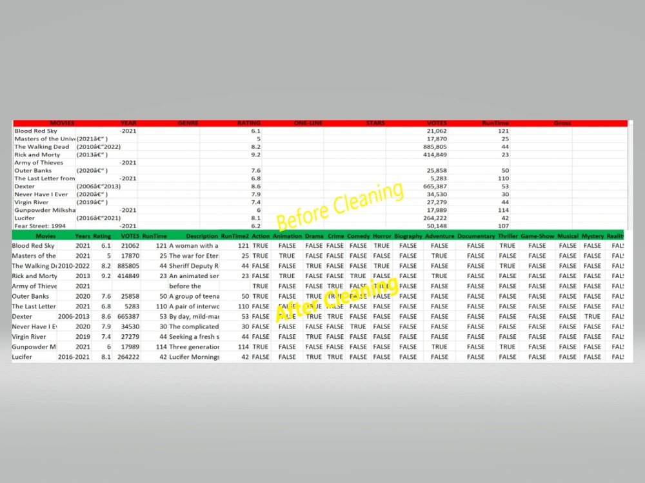
Task: Select description 'The complicated'
Action: coord(193,327)
